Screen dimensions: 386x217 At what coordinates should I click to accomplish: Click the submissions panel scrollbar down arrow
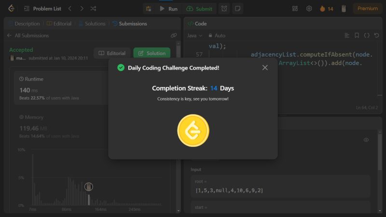[179, 211]
